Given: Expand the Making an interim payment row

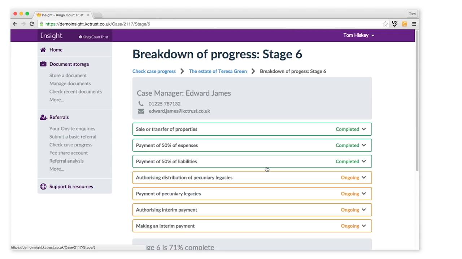Looking at the screenshot, I should coord(363,226).
